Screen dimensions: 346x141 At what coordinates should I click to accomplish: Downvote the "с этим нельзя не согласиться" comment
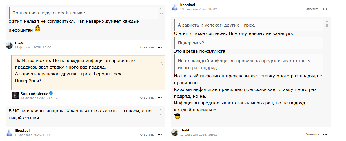[161, 13]
